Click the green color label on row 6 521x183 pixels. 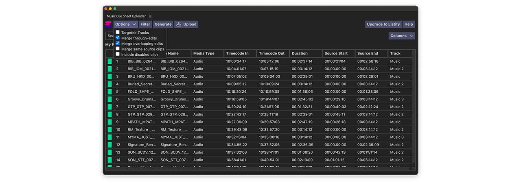click(109, 99)
